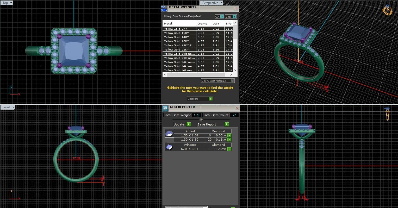Viewport: 398px width, 208px height.
Task: Toggle the GV switch in Metal Weights
Action: pyautogui.click(x=222, y=17)
